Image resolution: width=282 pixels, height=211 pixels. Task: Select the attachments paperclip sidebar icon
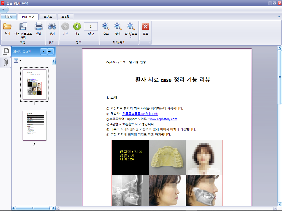(6, 62)
